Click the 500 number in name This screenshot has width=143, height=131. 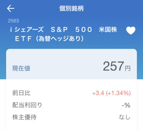(x=84, y=29)
